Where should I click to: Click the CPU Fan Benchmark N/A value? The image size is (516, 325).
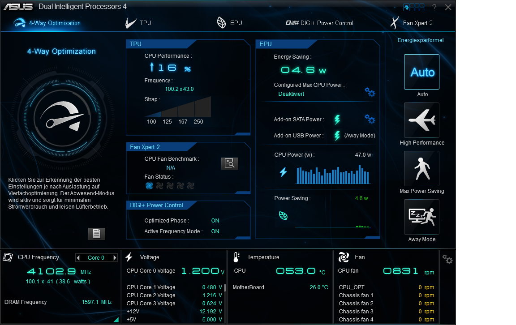[x=171, y=168]
